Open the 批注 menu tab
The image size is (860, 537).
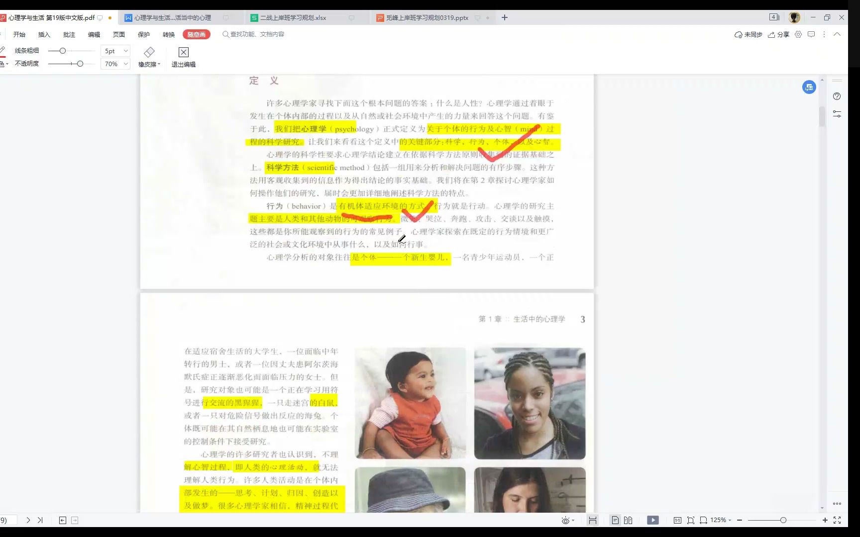pyautogui.click(x=69, y=34)
